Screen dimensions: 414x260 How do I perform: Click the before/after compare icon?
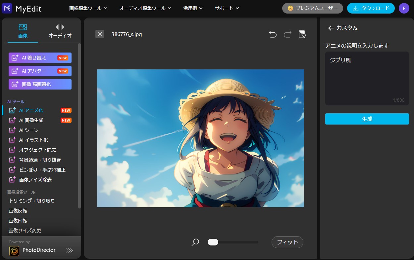pos(302,34)
